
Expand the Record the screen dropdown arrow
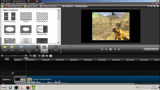(22, 6)
